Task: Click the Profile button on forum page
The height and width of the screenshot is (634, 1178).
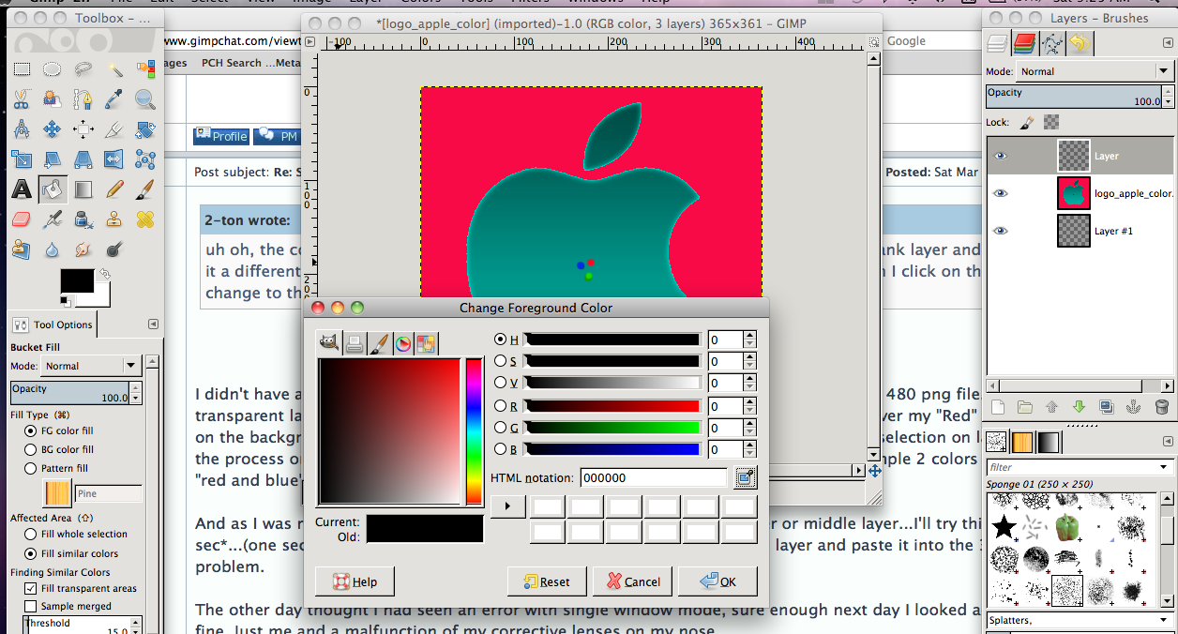Action: pyautogui.click(x=221, y=136)
